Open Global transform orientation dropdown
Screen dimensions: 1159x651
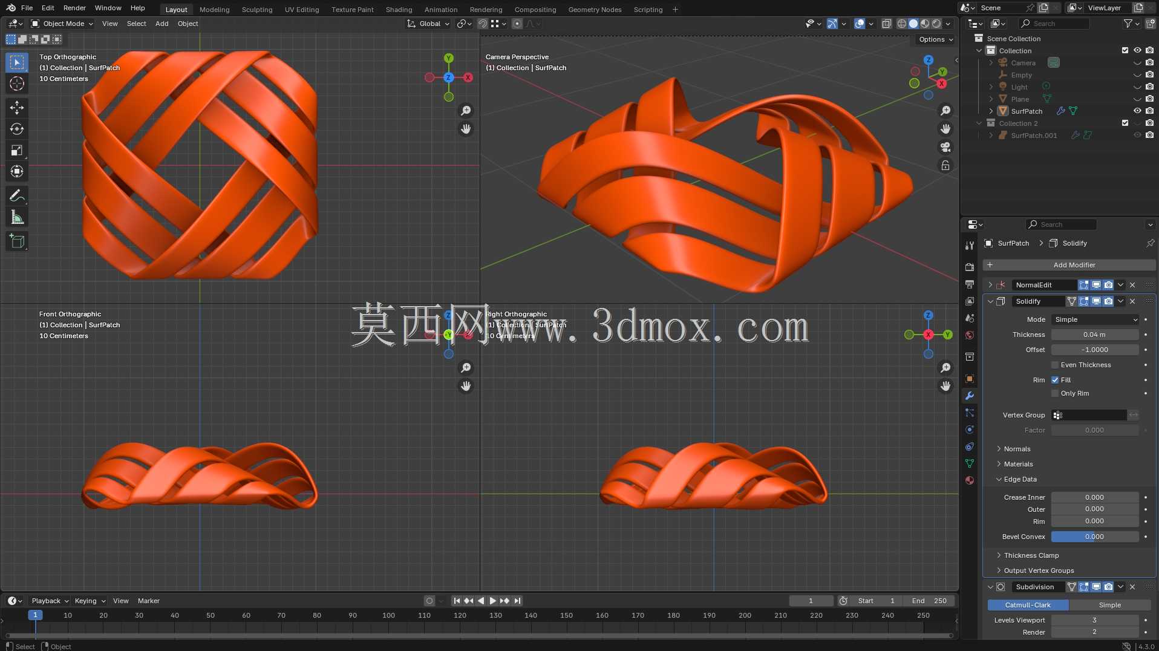(428, 24)
